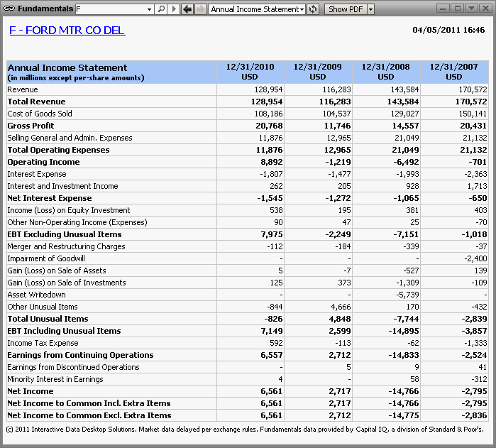Click the Interest Expense row label
This screenshot has height=448, width=496.
pyautogui.click(x=37, y=174)
